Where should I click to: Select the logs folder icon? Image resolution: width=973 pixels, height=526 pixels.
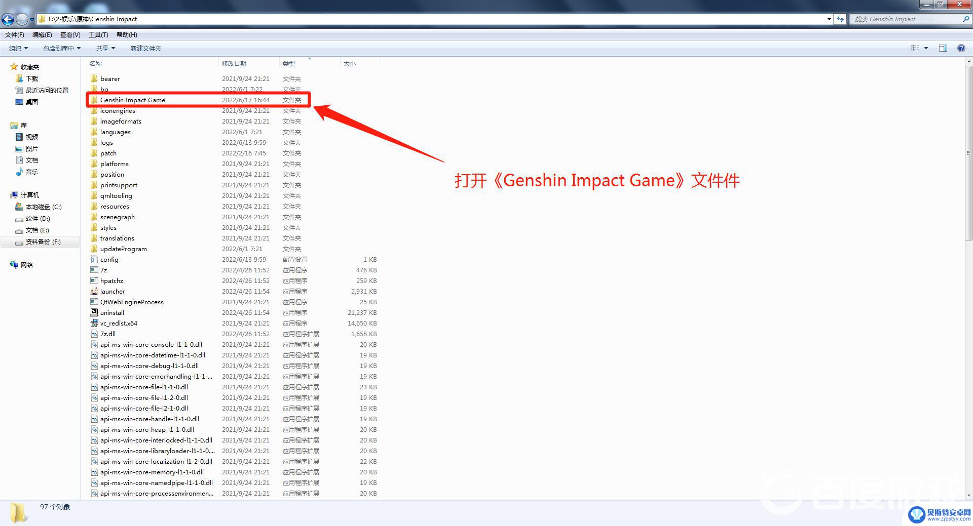(x=94, y=143)
